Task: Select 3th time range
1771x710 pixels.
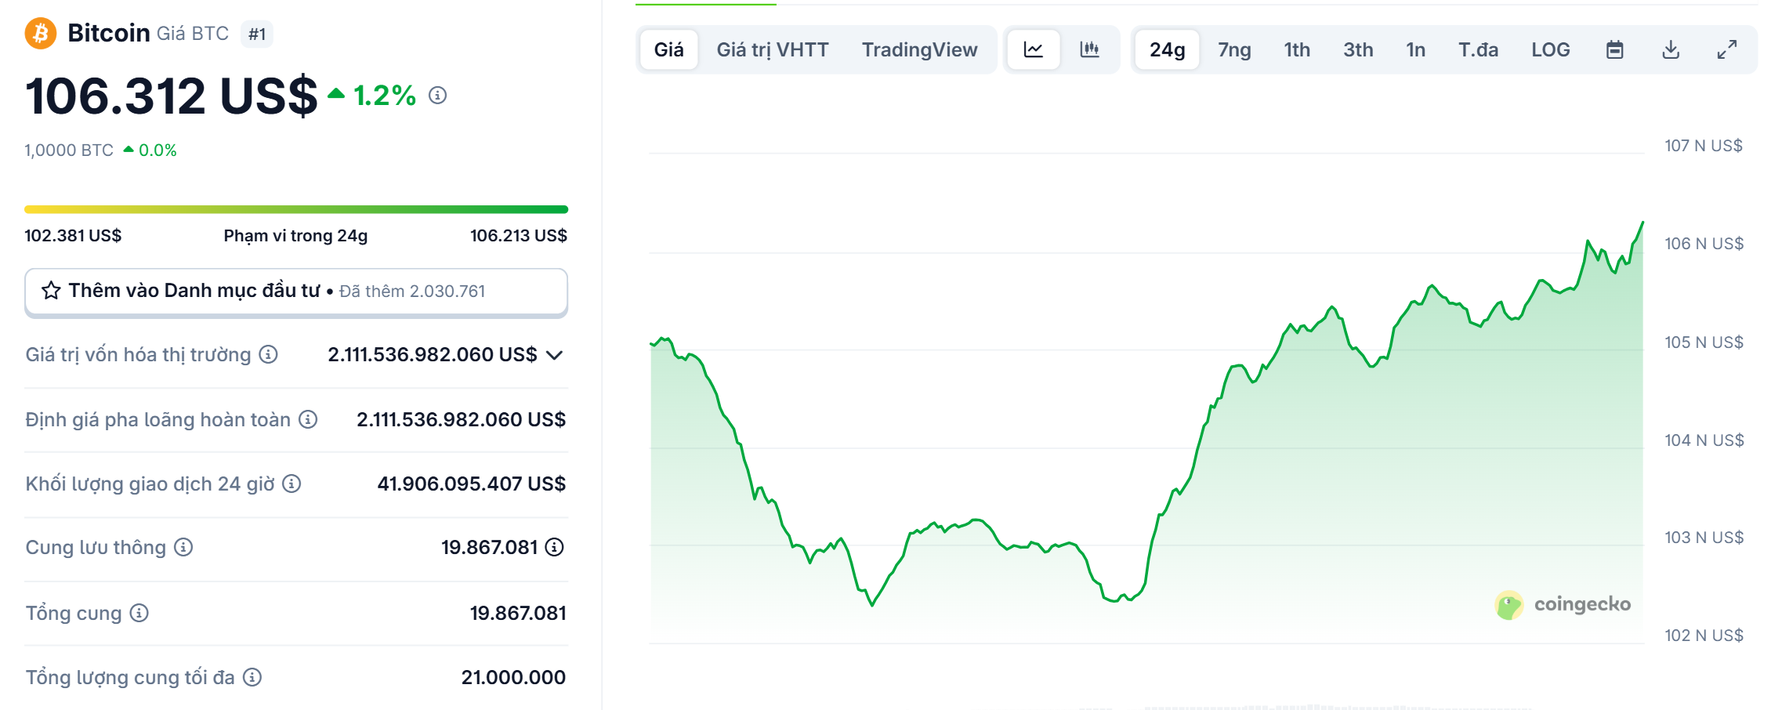Action: pyautogui.click(x=1358, y=50)
